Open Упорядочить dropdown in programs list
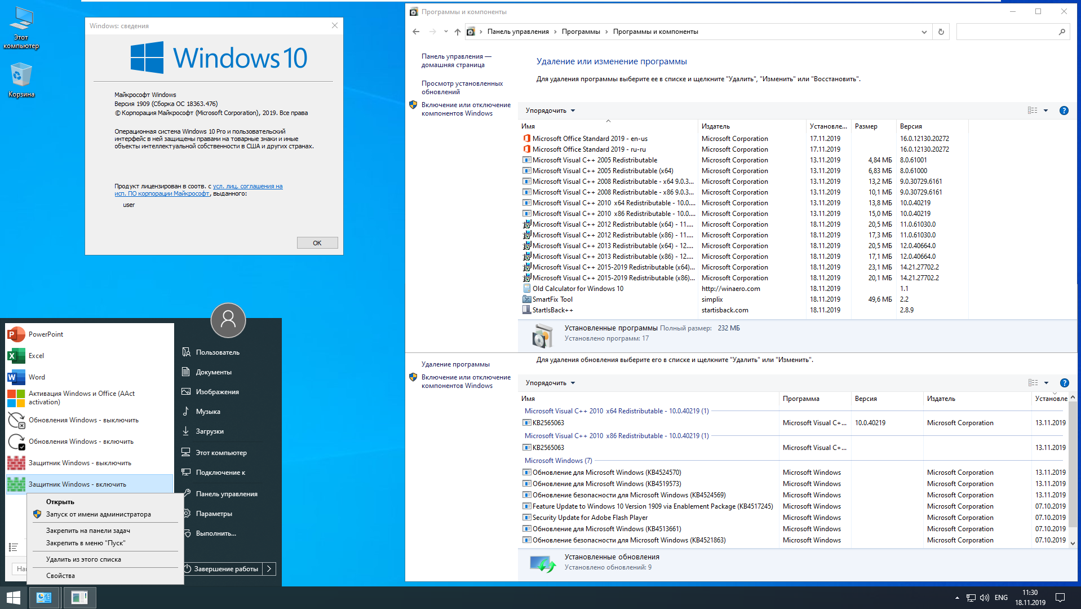 (550, 111)
